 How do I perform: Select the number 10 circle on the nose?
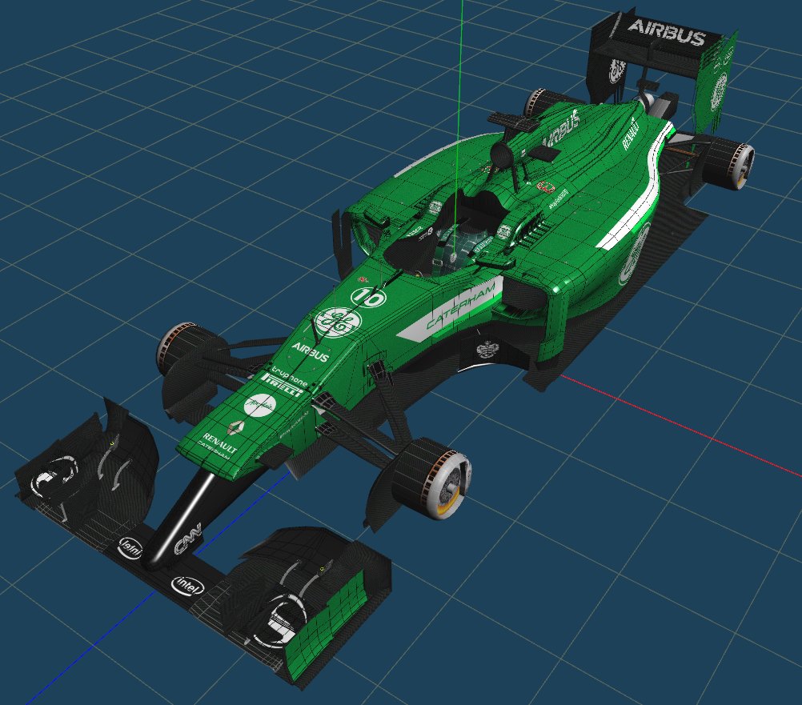(371, 297)
